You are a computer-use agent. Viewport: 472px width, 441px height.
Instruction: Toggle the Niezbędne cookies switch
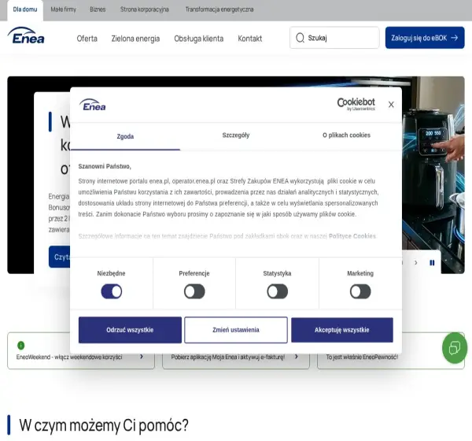tap(112, 291)
